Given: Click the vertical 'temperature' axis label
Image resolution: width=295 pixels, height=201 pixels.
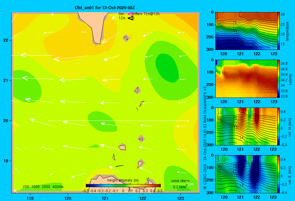Looking at the screenshot, I should [287, 31].
